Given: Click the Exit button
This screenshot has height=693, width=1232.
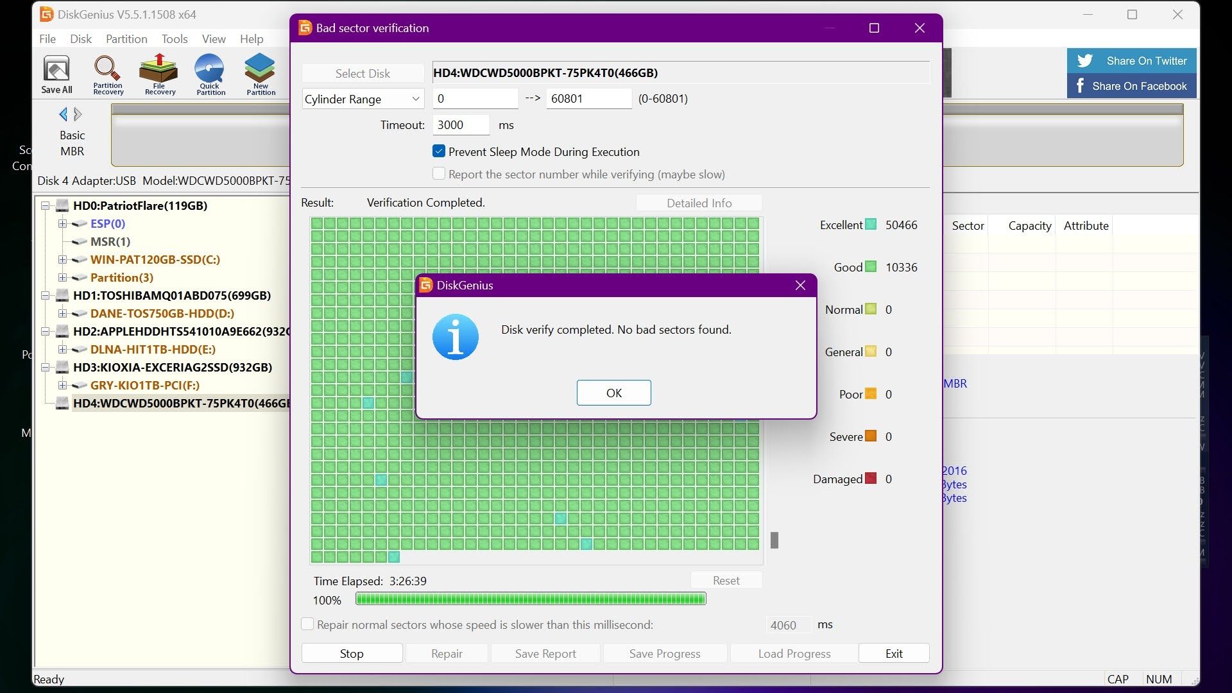Looking at the screenshot, I should 894,653.
